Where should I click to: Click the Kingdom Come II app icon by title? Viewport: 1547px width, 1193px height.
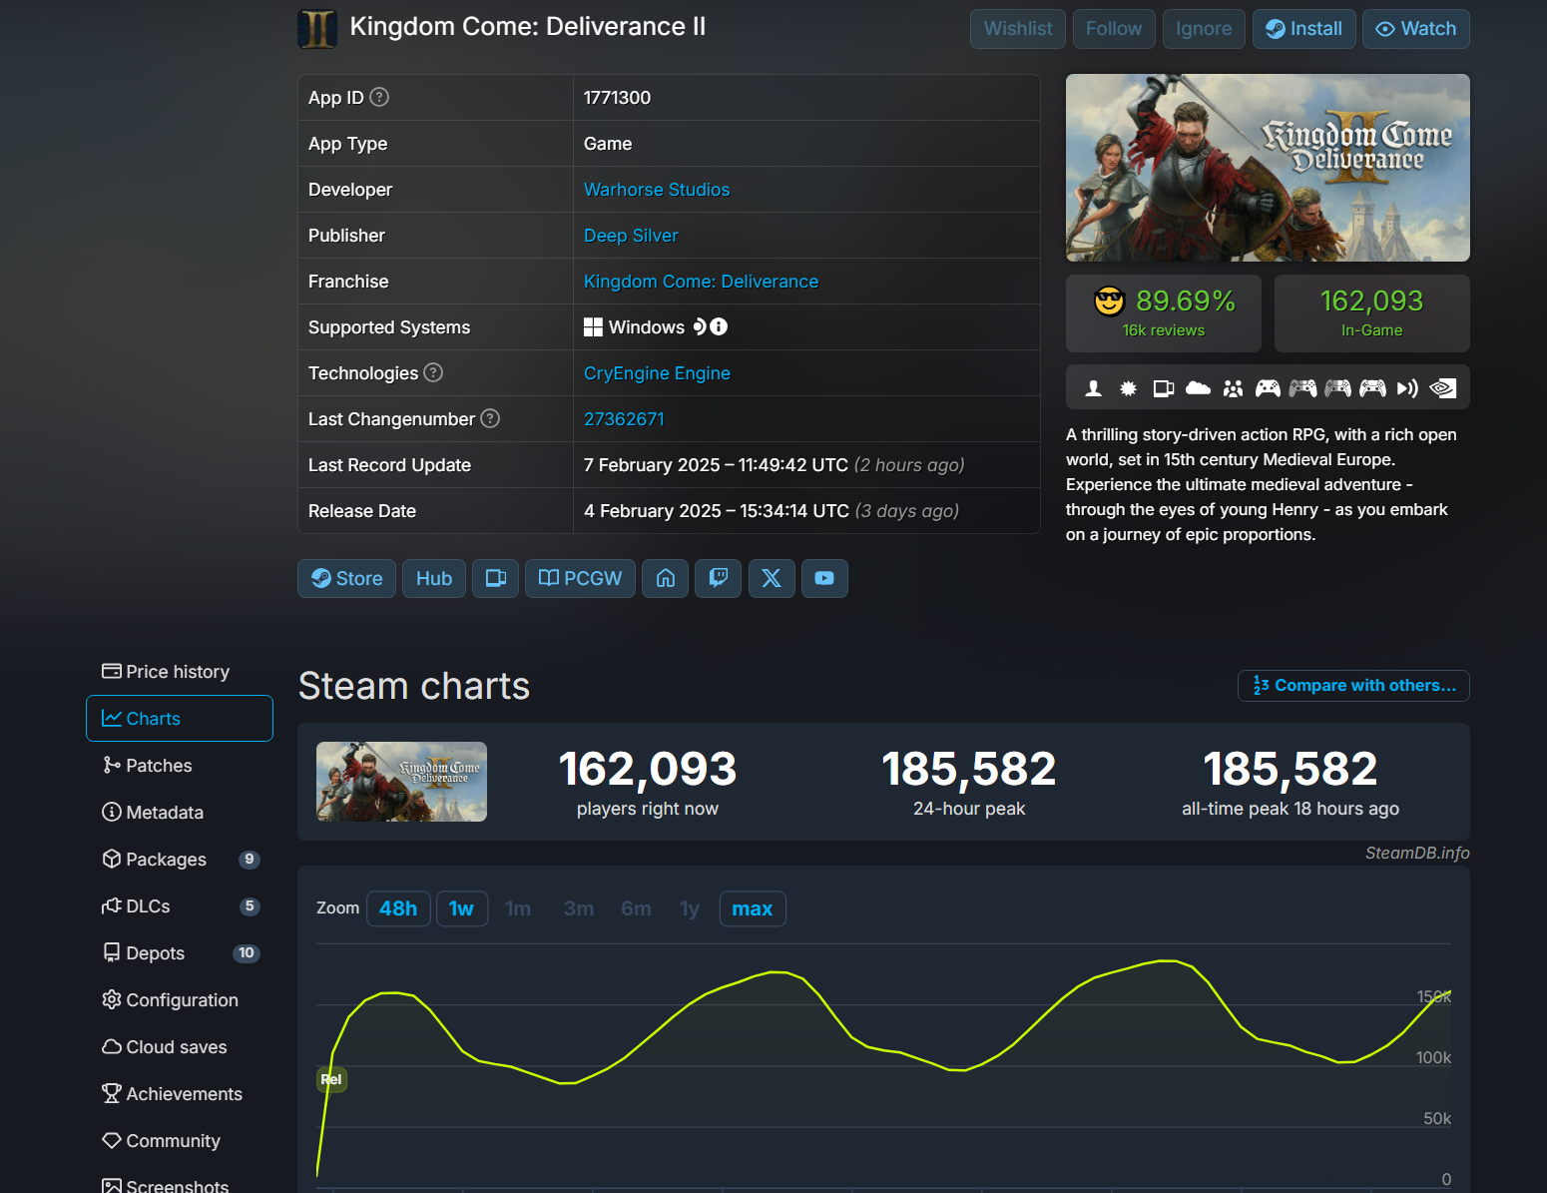[x=317, y=29]
